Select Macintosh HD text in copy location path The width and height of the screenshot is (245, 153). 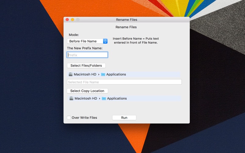(x=86, y=98)
